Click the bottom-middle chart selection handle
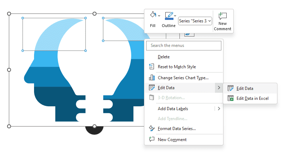The image size is (282, 156). click(94, 126)
